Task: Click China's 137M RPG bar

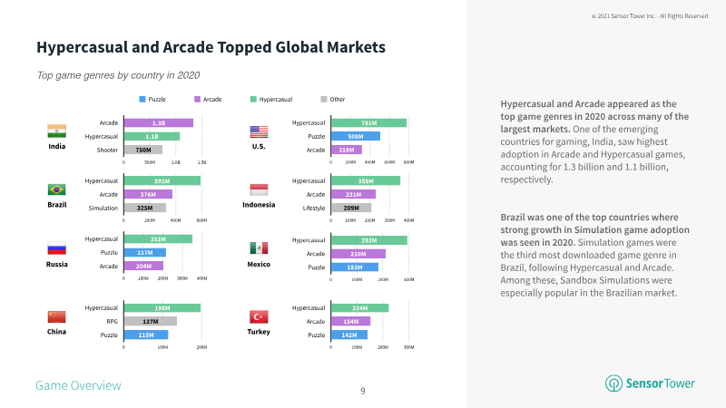Action: tap(151, 322)
